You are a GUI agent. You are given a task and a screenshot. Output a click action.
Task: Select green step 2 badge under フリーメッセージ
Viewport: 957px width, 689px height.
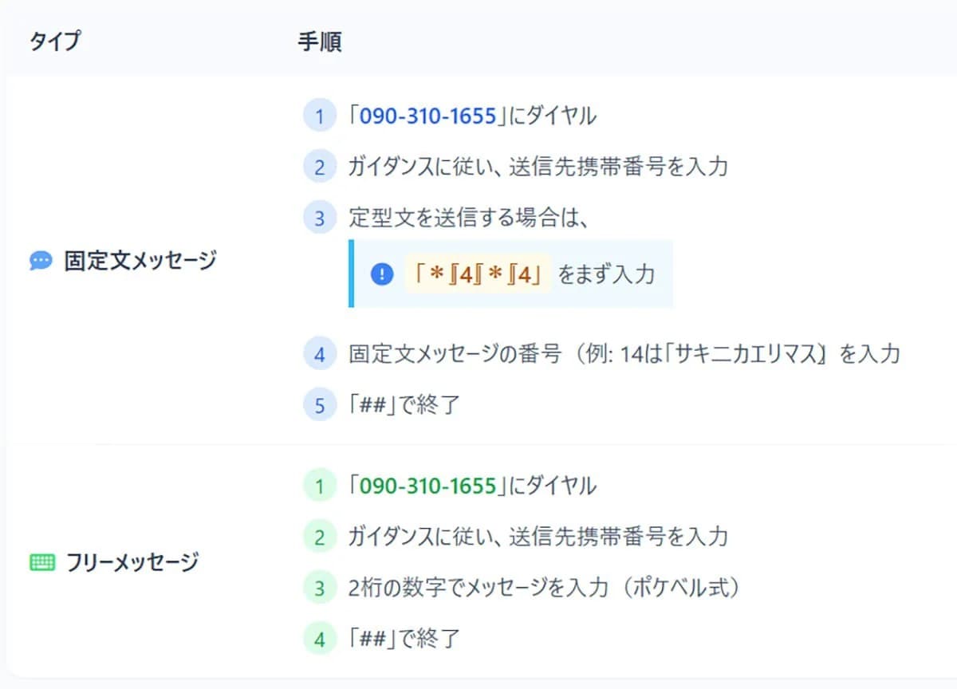point(320,537)
